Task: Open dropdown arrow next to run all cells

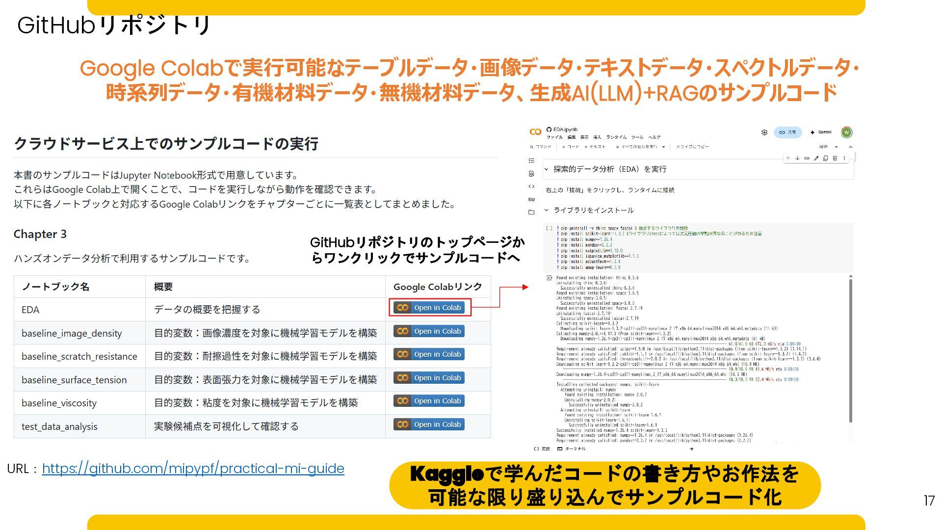Action: (x=663, y=147)
